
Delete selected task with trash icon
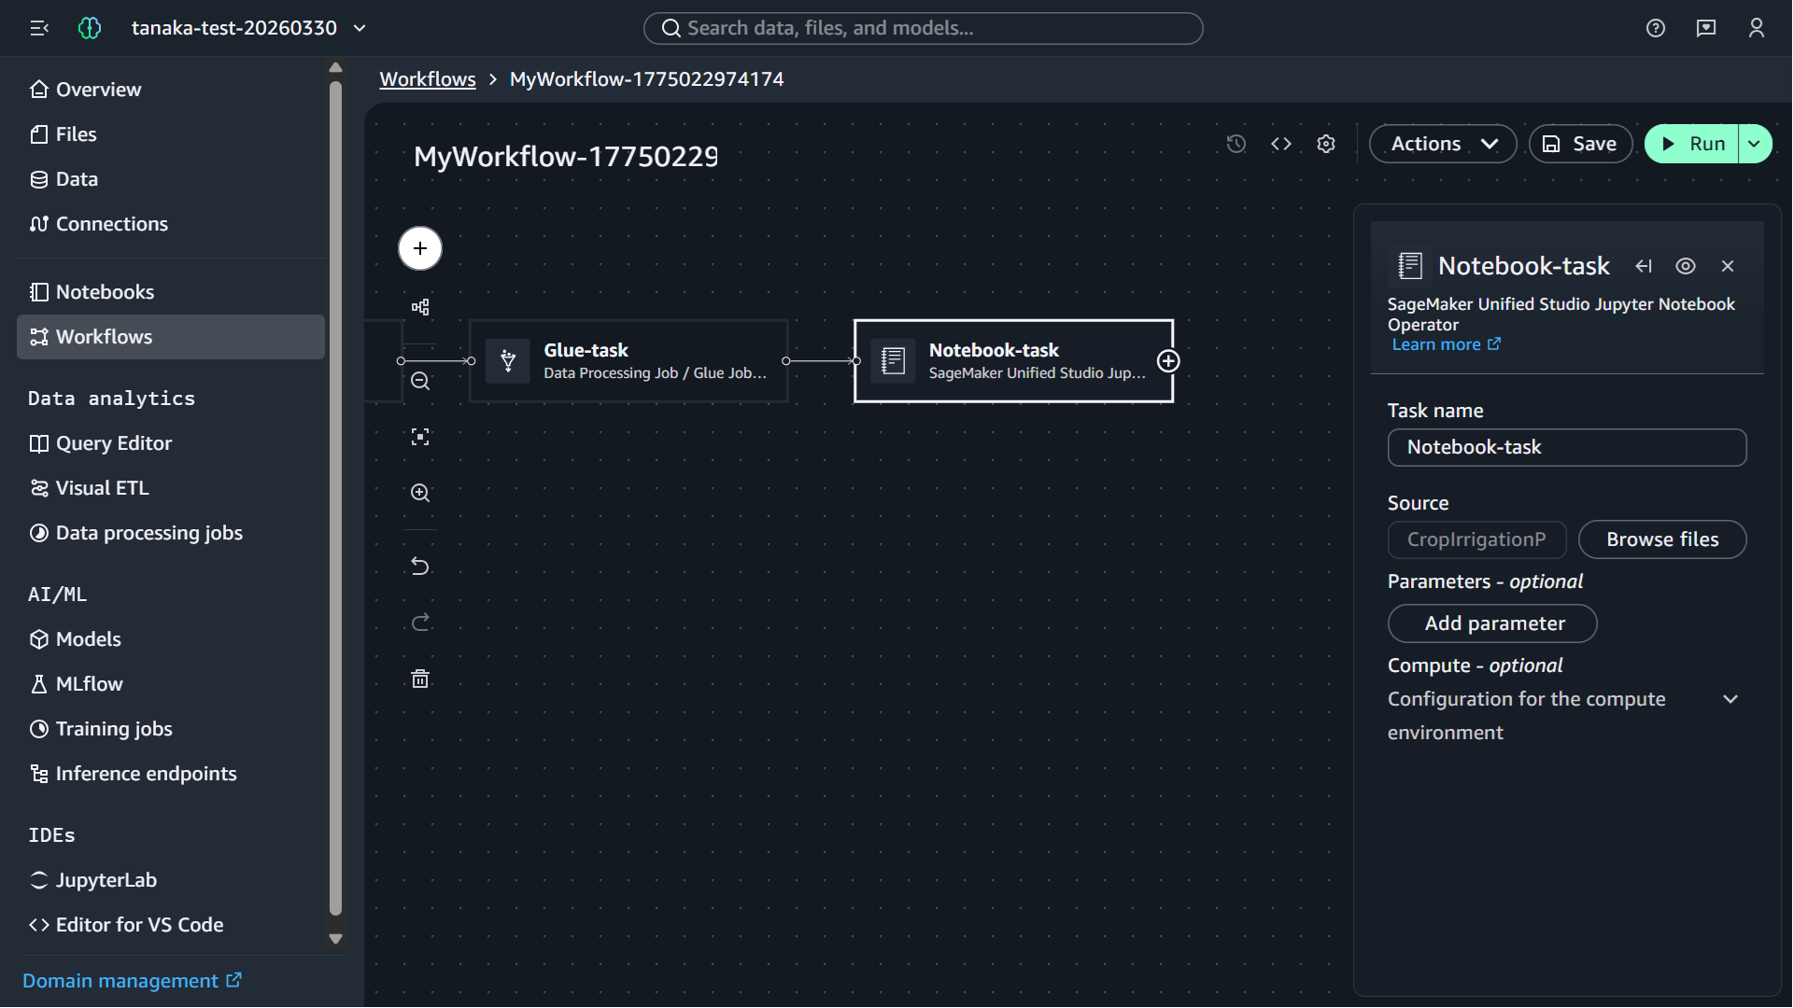point(420,679)
